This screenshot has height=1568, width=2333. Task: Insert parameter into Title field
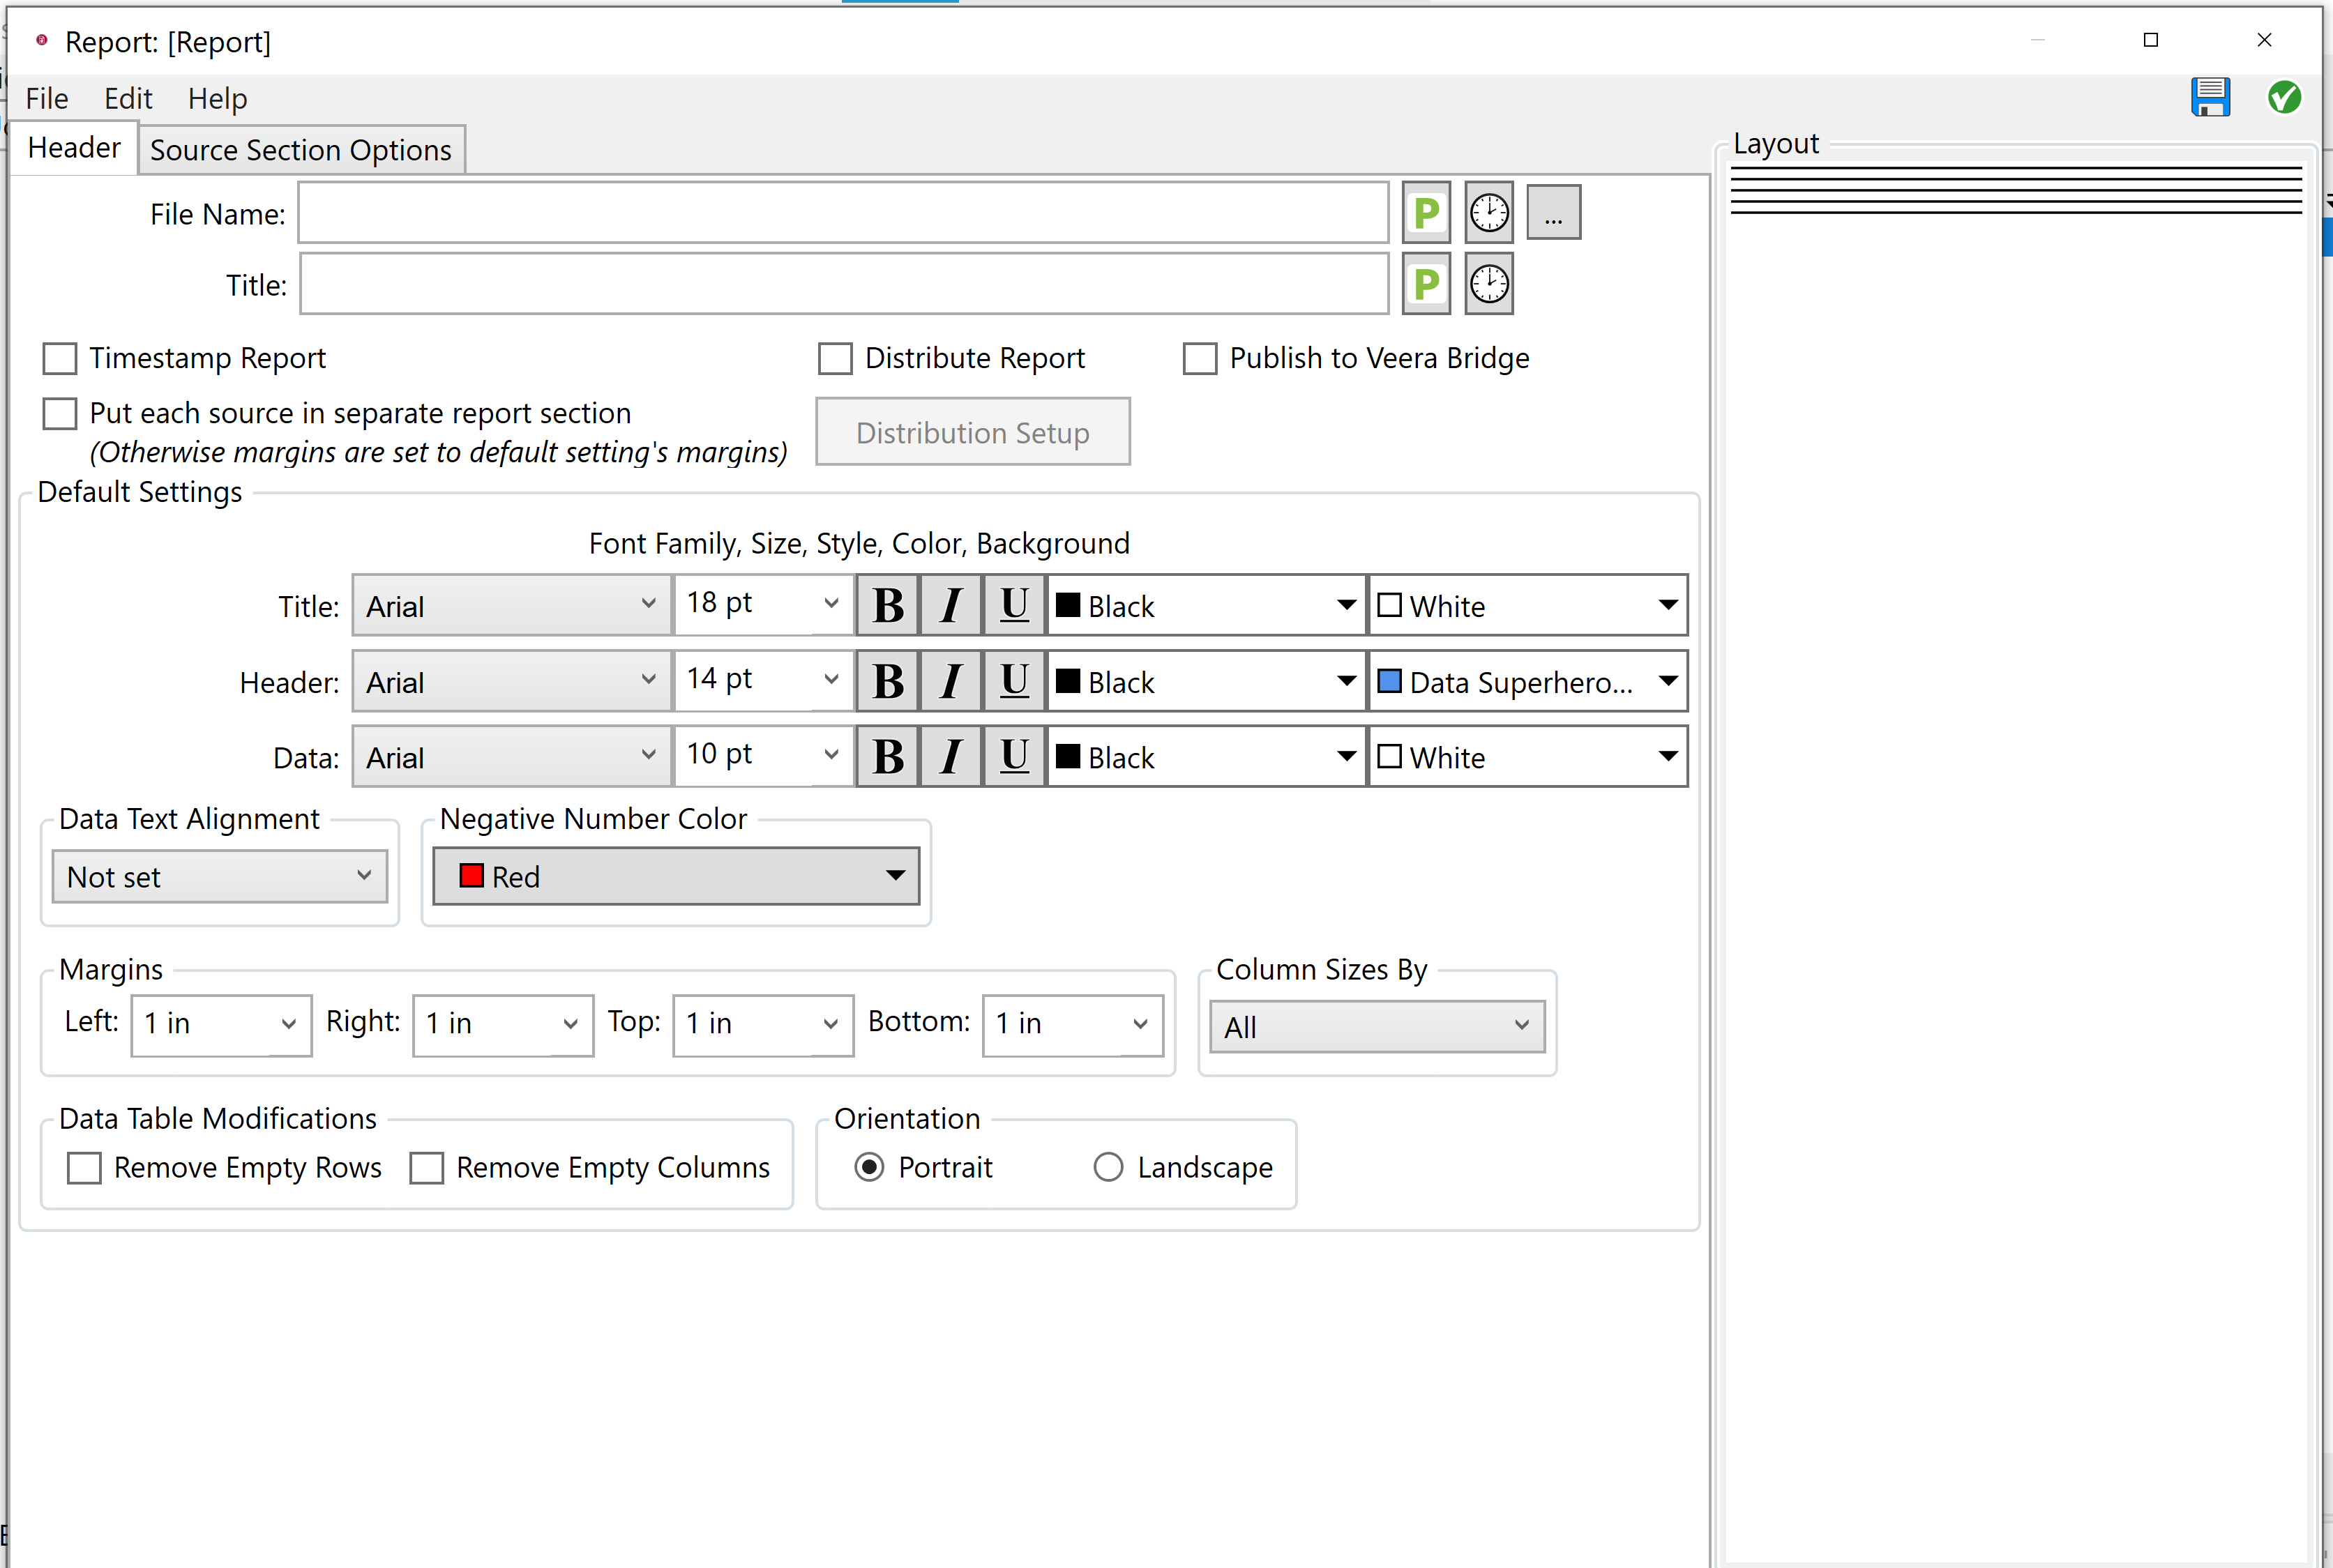[1426, 284]
